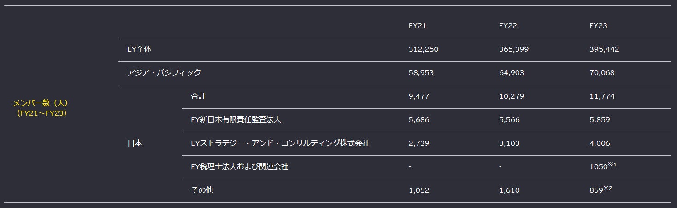The height and width of the screenshot is (208, 677).
Task: Click the FY21 column header
Action: [x=417, y=26]
